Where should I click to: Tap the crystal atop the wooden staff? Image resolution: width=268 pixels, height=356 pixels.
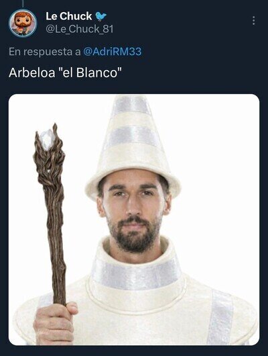pyautogui.click(x=47, y=138)
